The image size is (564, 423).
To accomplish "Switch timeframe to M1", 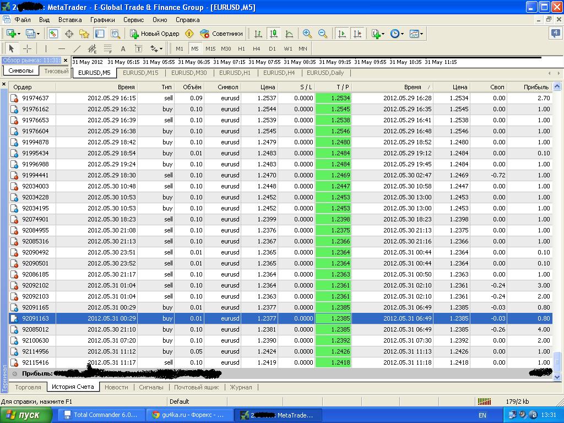I will click(x=180, y=48).
